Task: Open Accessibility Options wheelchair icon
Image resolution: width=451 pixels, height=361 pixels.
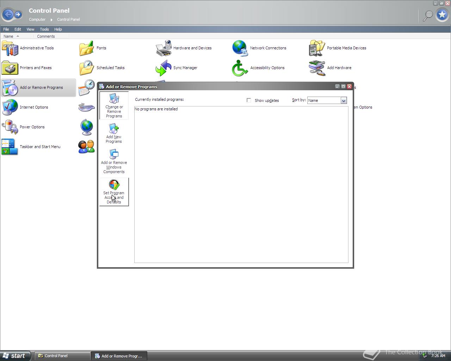Action: coord(240,68)
